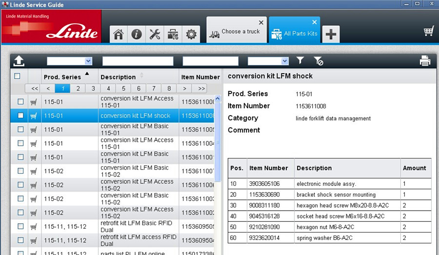Select the bracket shock sensor mounting row
The width and height of the screenshot is (439, 255).
[330, 195]
